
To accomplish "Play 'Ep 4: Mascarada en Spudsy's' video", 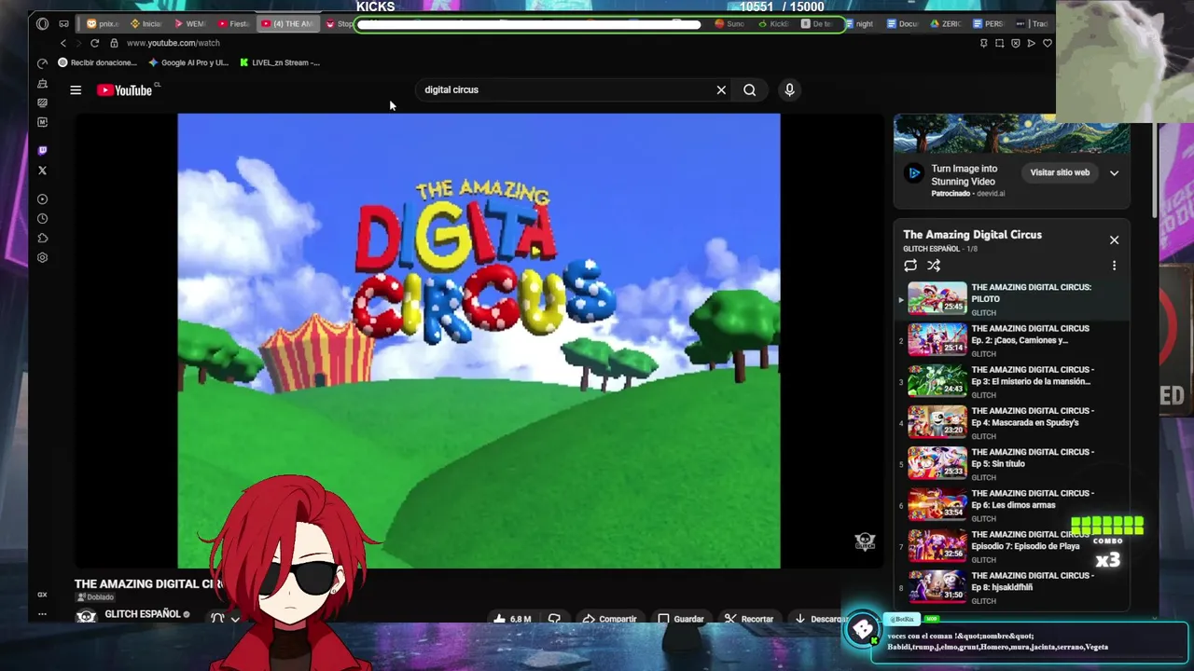I will (1012, 422).
